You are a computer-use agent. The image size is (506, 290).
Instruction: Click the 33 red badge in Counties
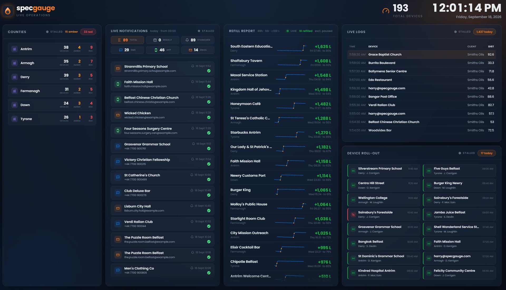[x=88, y=32]
